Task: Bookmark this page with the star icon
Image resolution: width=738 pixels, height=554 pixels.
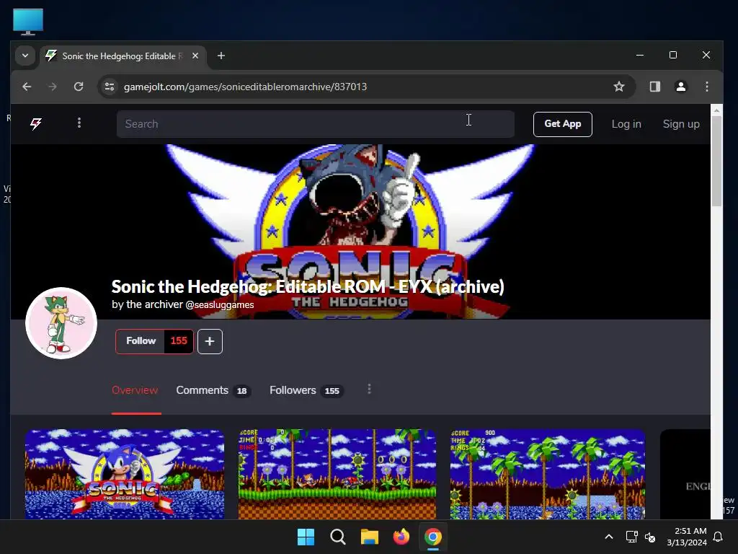Action: [x=619, y=87]
